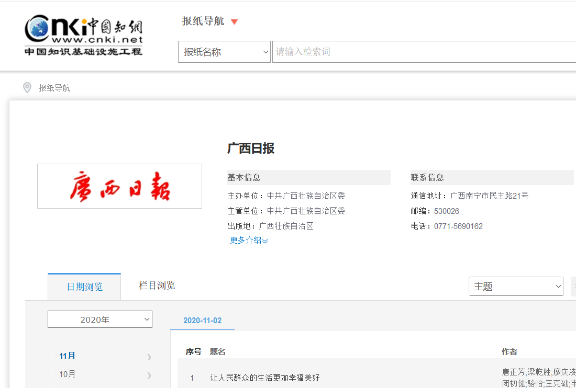This screenshot has width=576, height=388.
Task: Click the 出版地 value 广西壮族自治区
Action: (x=286, y=226)
